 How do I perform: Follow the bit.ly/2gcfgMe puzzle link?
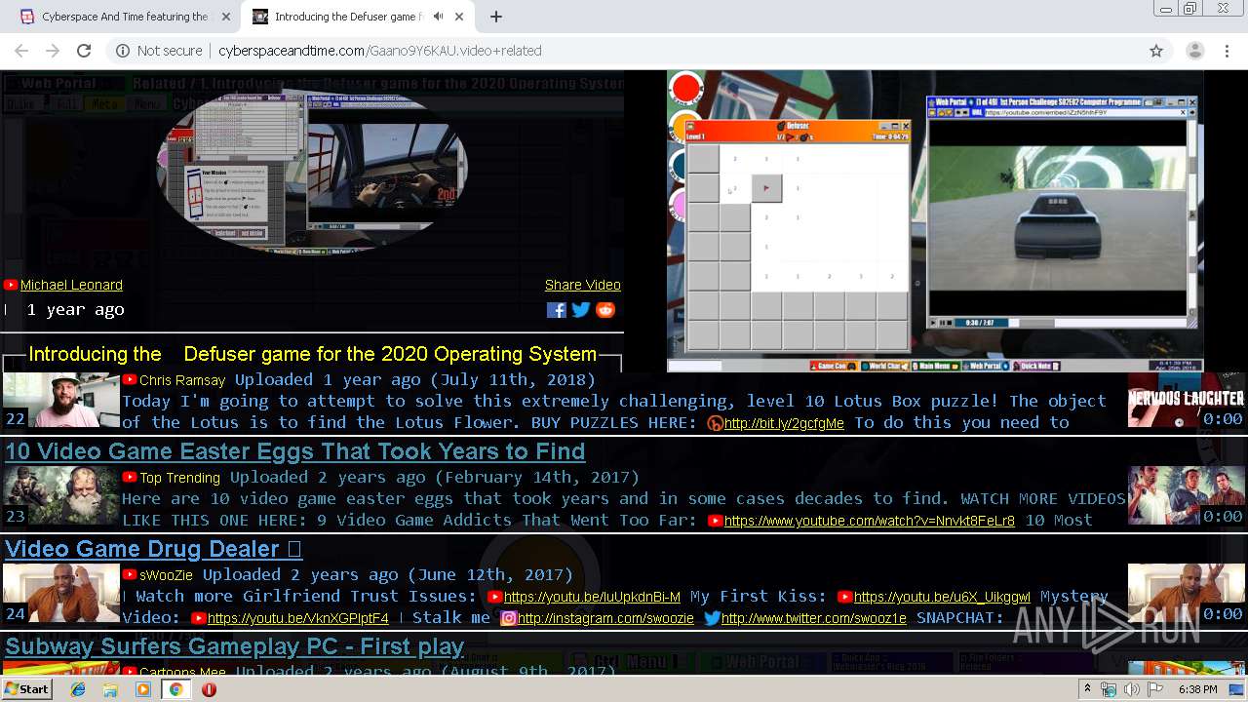click(x=784, y=423)
